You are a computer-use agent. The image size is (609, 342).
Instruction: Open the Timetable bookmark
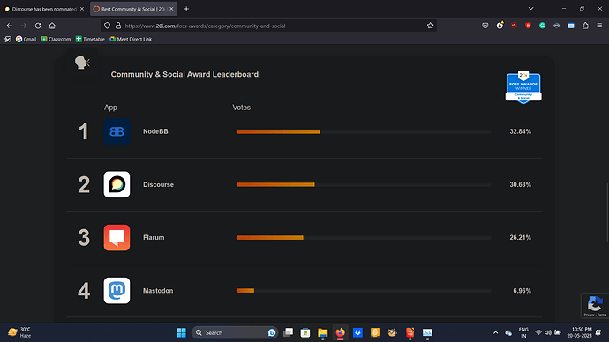pos(90,39)
